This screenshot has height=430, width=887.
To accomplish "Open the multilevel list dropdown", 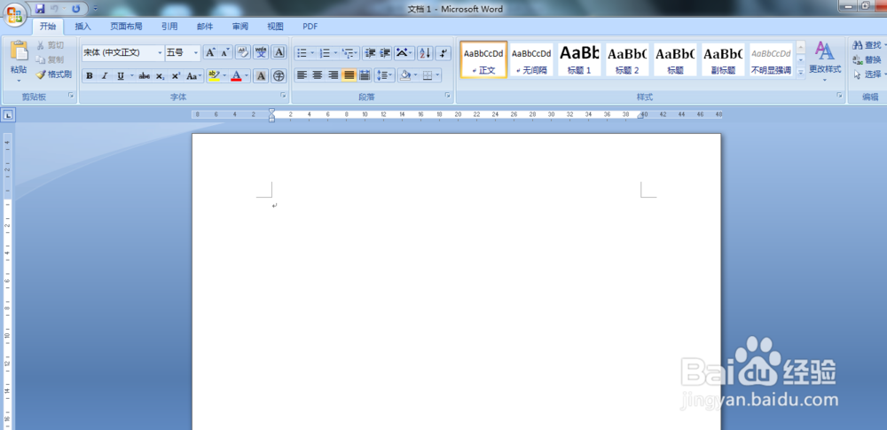I will point(350,53).
